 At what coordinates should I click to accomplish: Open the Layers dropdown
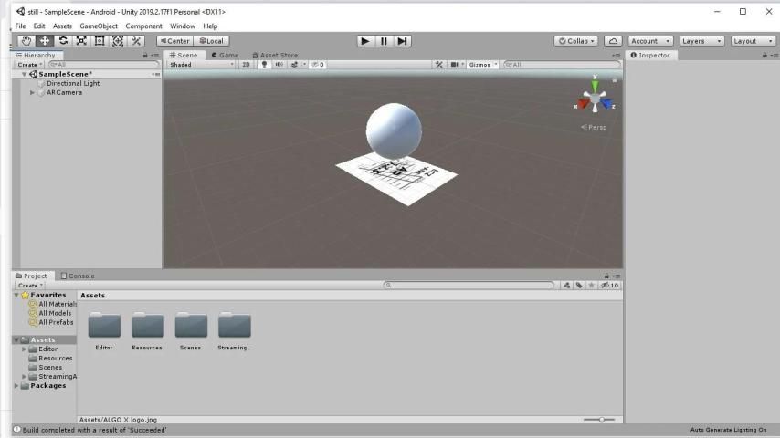click(701, 41)
